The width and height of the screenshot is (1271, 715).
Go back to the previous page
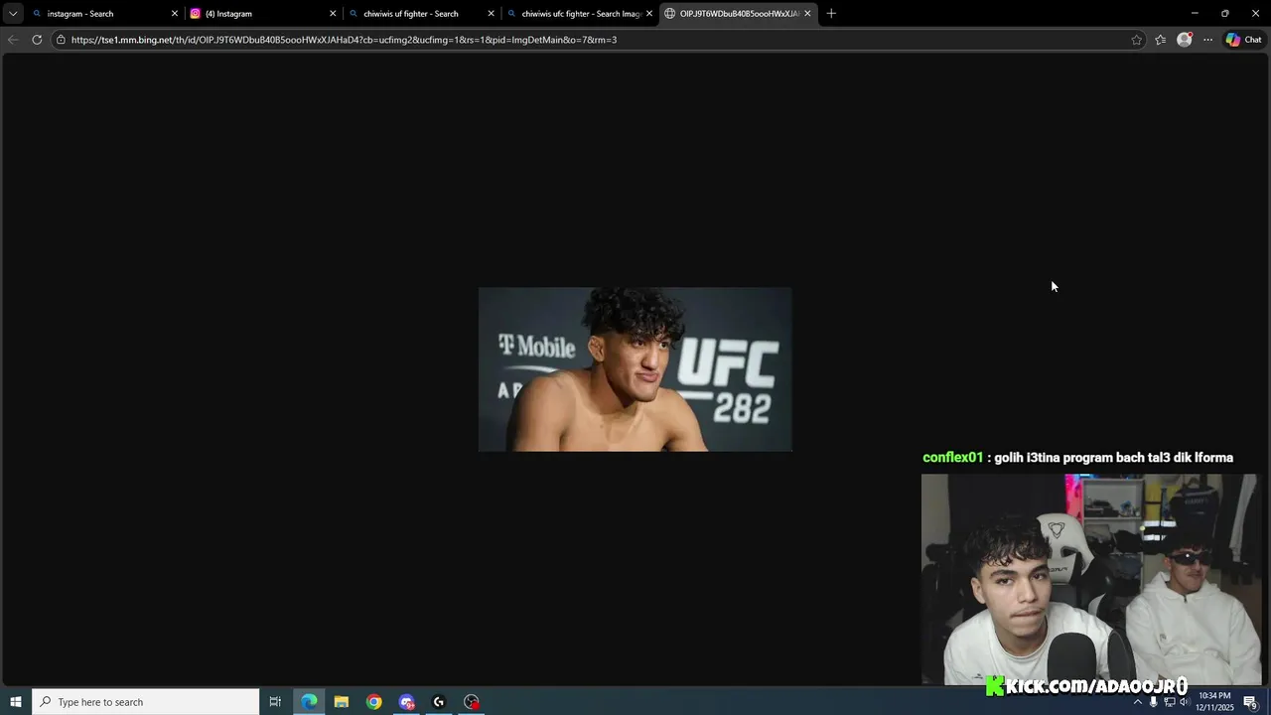13,40
